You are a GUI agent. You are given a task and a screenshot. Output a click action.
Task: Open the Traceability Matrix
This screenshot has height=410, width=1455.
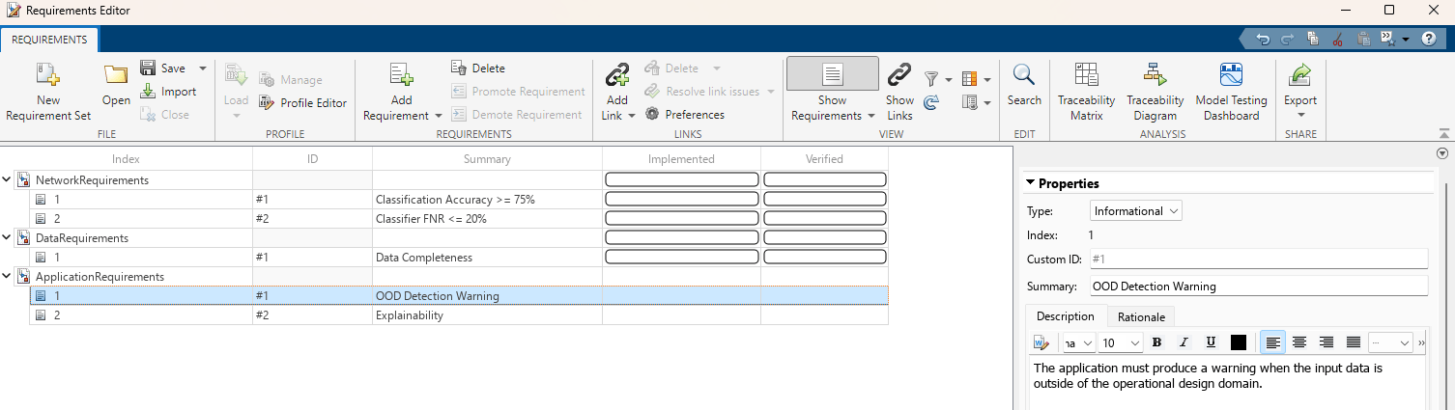[1086, 92]
